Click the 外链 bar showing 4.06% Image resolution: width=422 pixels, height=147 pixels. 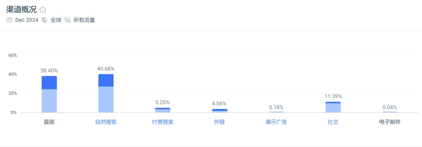point(220,110)
